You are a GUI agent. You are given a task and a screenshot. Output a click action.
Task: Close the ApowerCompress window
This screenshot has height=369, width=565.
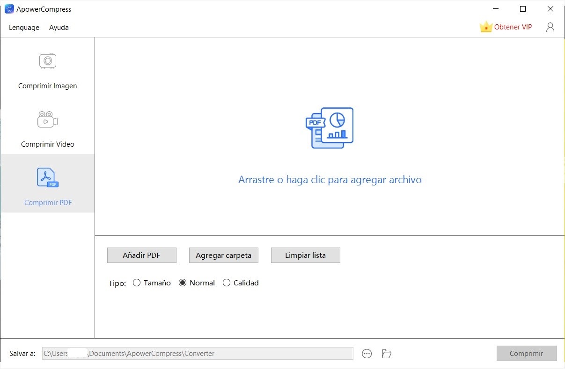pyautogui.click(x=550, y=9)
